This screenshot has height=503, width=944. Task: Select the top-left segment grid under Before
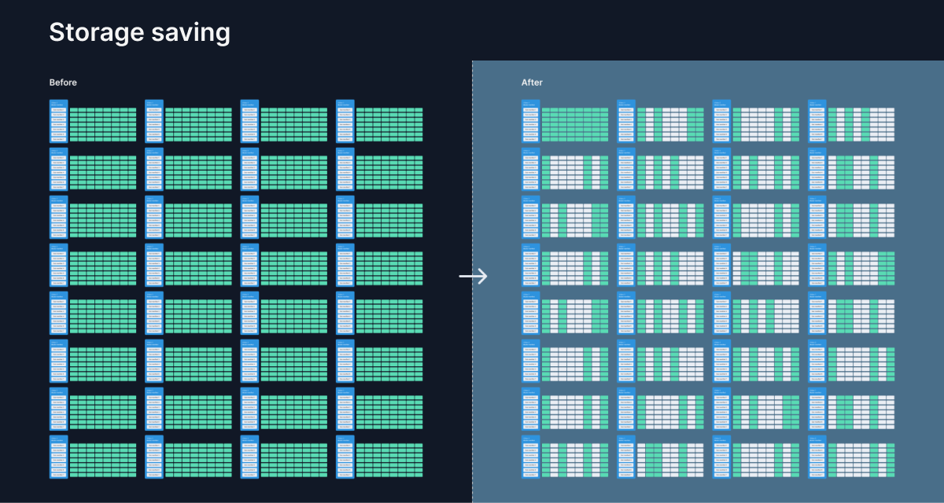point(103,125)
